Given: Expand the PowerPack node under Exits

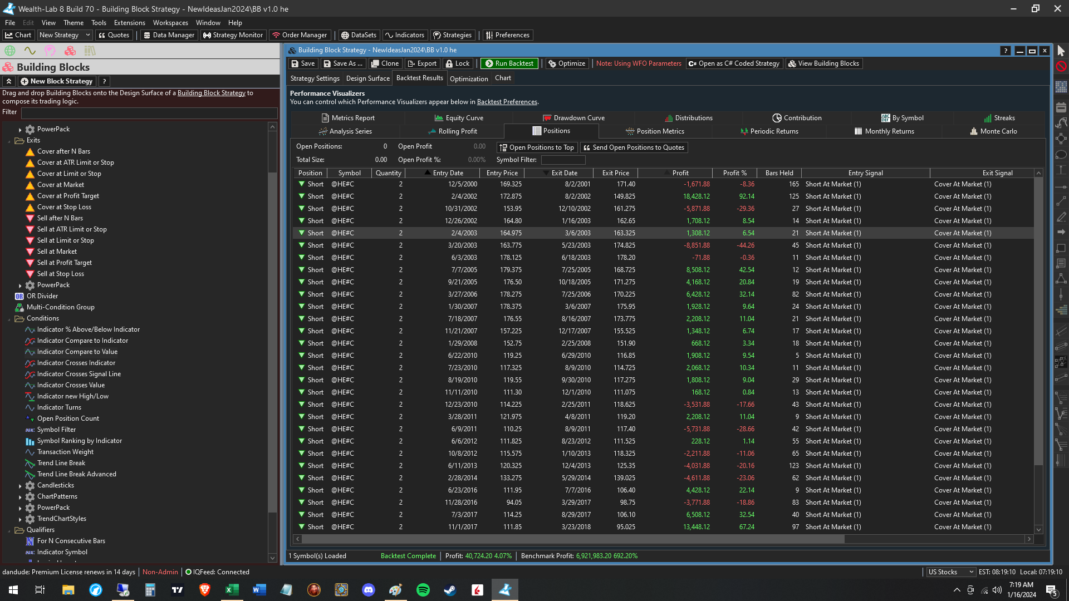Looking at the screenshot, I should [x=20, y=285].
